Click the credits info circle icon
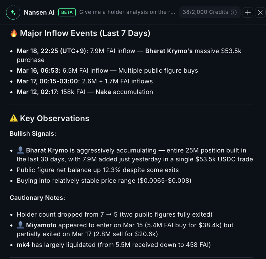This screenshot has width=266, height=259. point(234,12)
